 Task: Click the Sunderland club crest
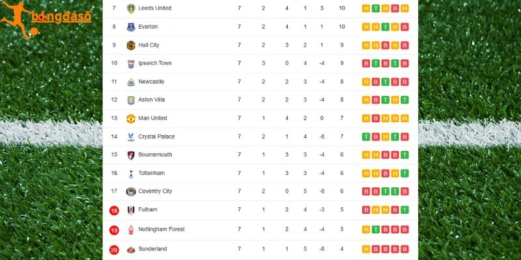(131, 250)
